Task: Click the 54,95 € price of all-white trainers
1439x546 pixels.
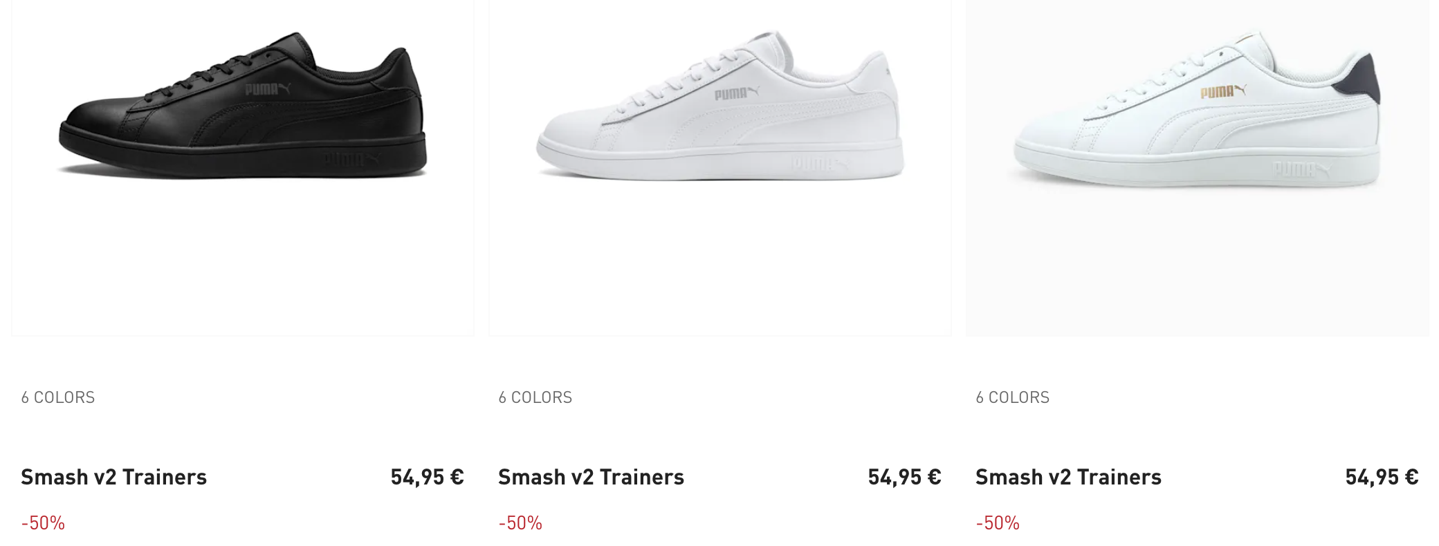Action: 904,477
